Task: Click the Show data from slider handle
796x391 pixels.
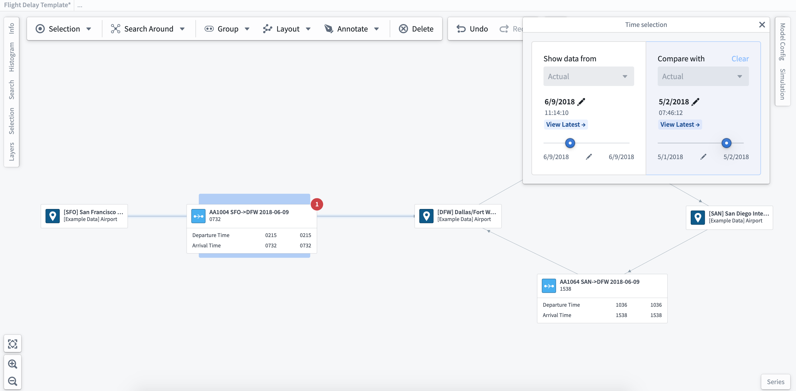Action: 570,143
